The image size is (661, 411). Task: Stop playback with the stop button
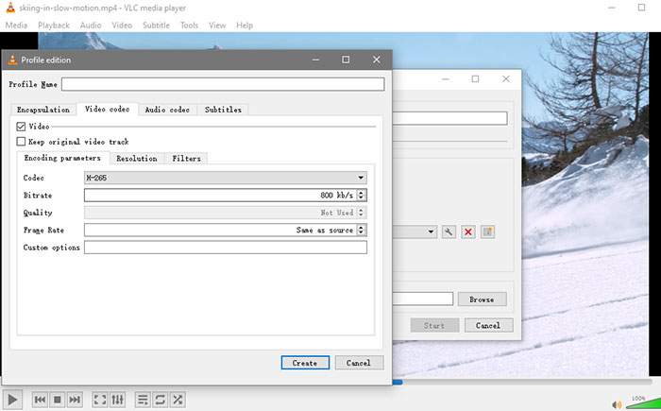click(58, 399)
